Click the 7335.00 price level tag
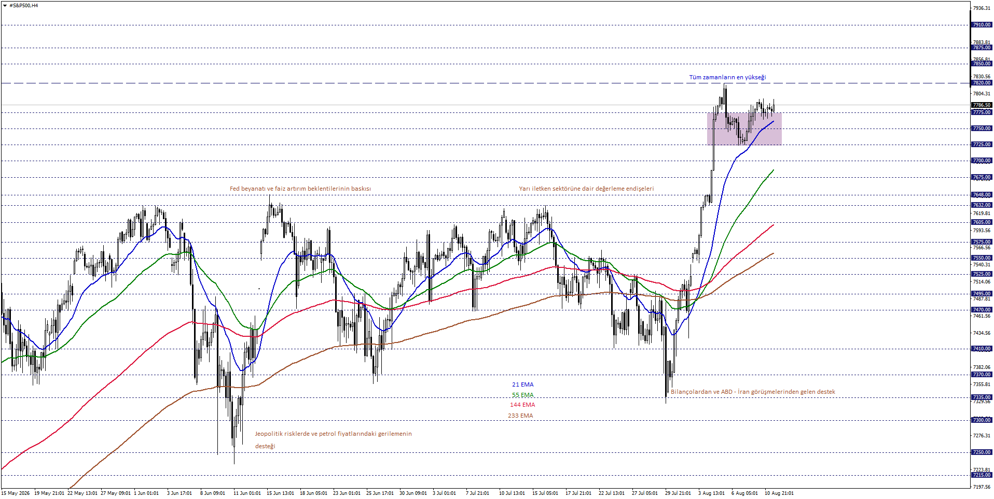This screenshot has height=499, width=994. coord(982,397)
